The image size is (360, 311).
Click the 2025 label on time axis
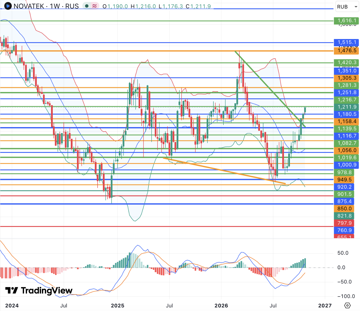[x=118, y=306]
